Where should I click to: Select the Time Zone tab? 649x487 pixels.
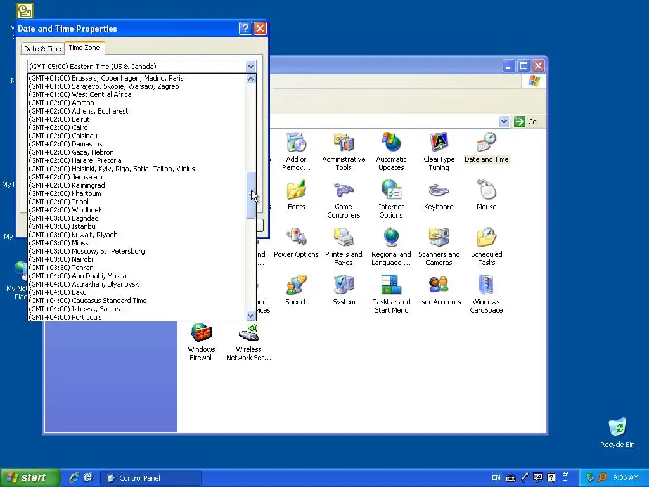coord(84,48)
